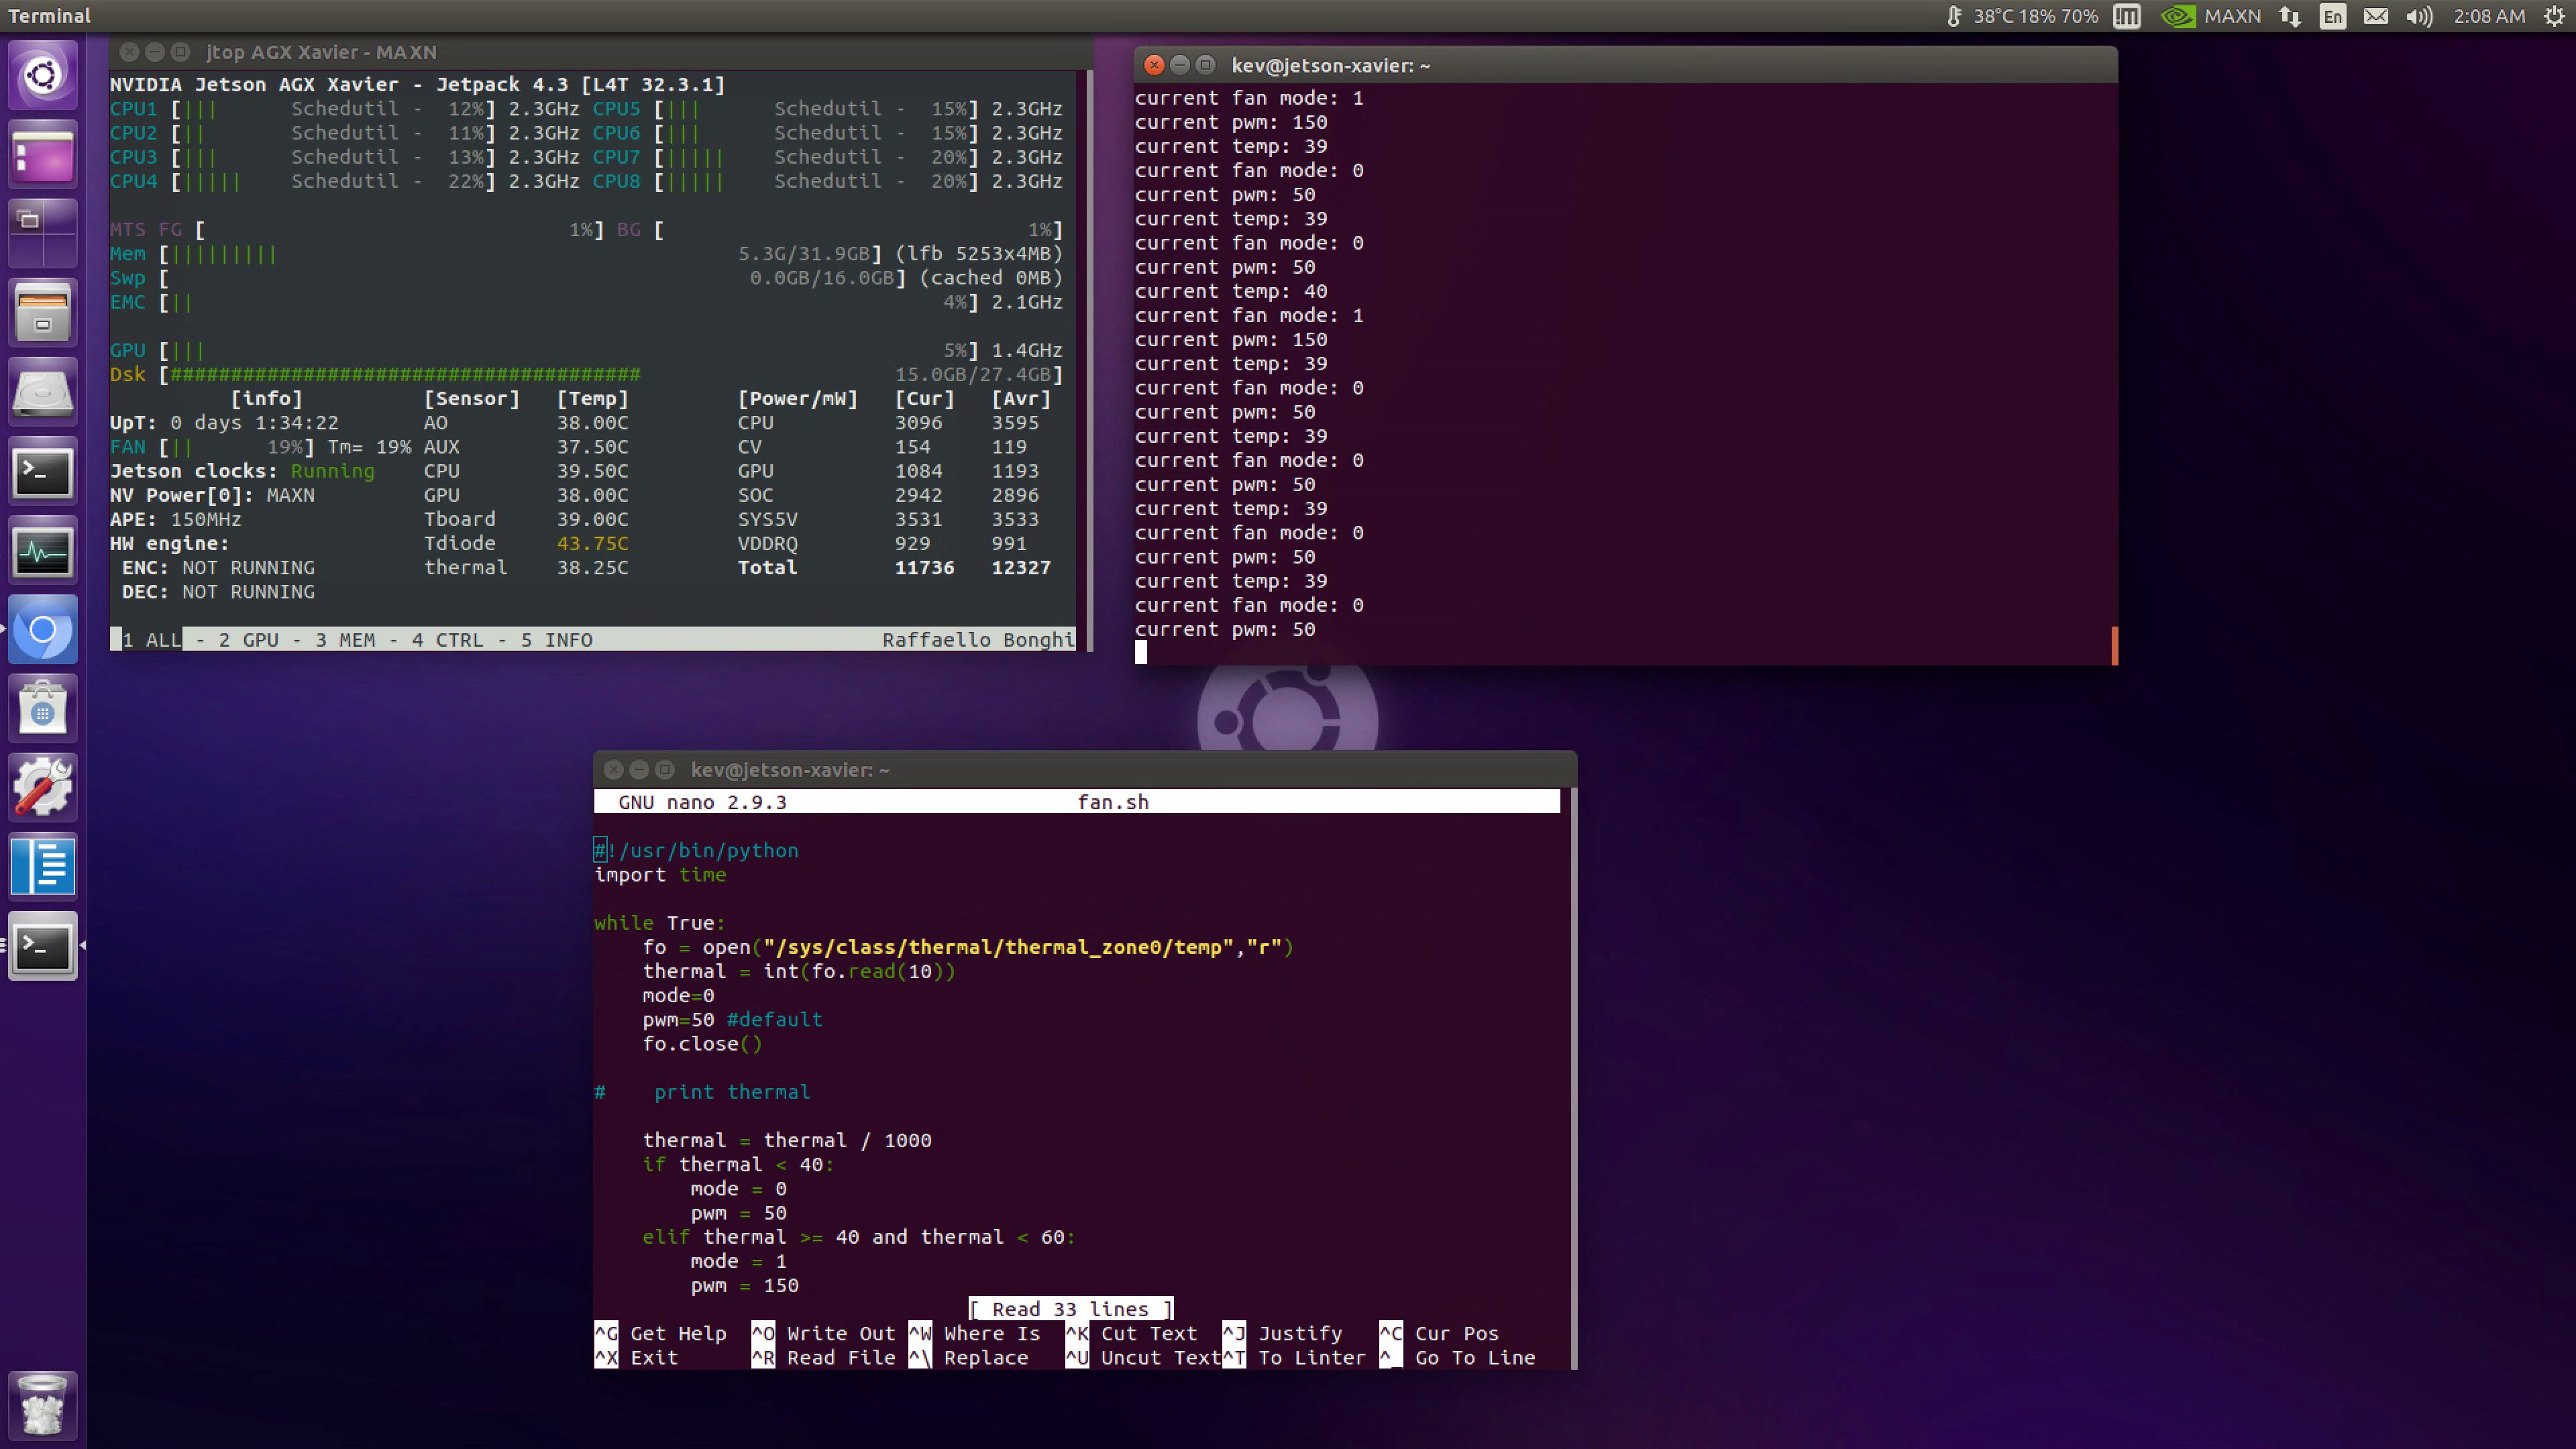
Task: Switch to the 2 GPU tab in jtop
Action: click(x=248, y=640)
